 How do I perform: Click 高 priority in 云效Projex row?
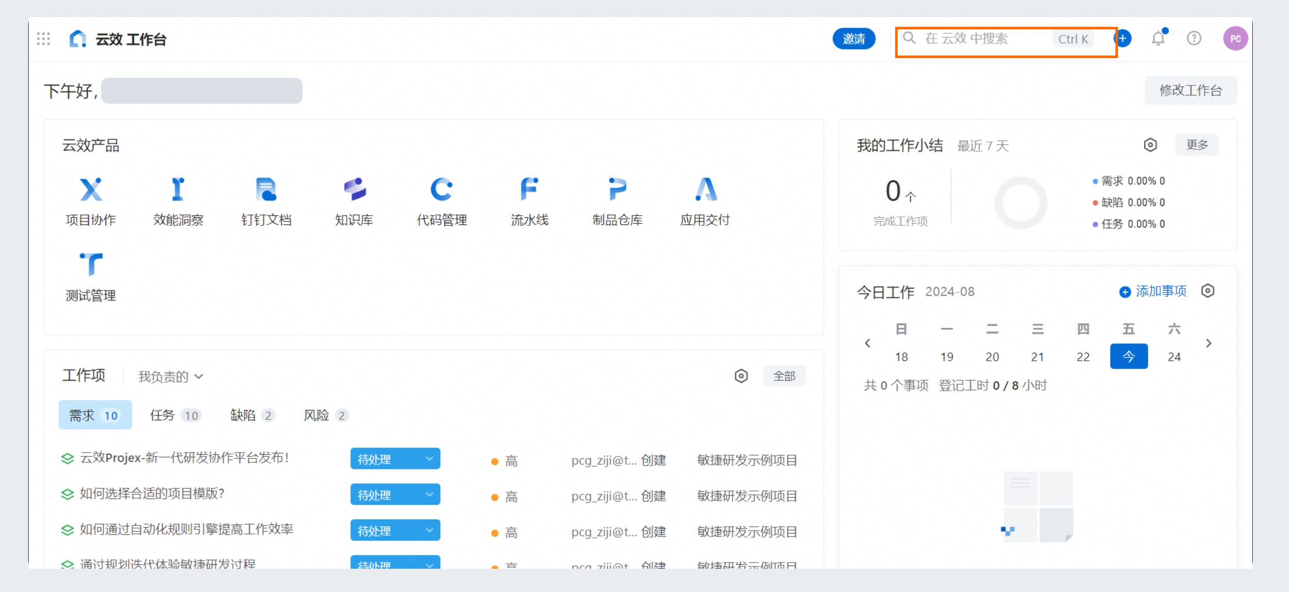tap(504, 461)
